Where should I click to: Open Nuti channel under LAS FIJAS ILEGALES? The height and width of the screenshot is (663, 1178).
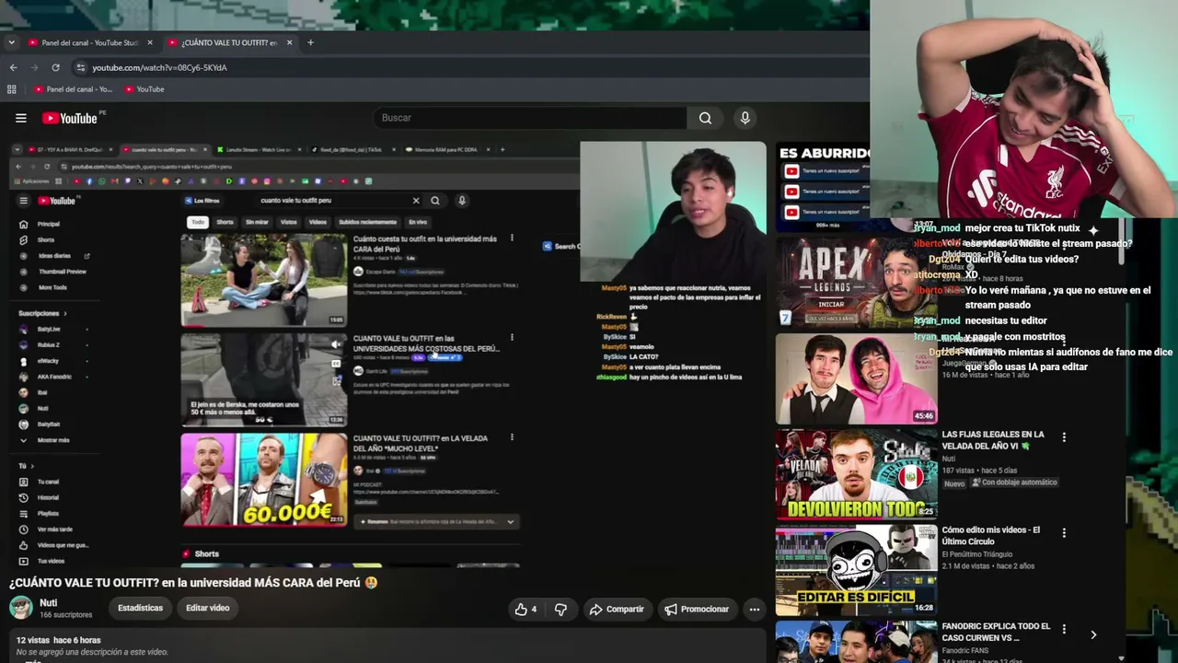949,458
